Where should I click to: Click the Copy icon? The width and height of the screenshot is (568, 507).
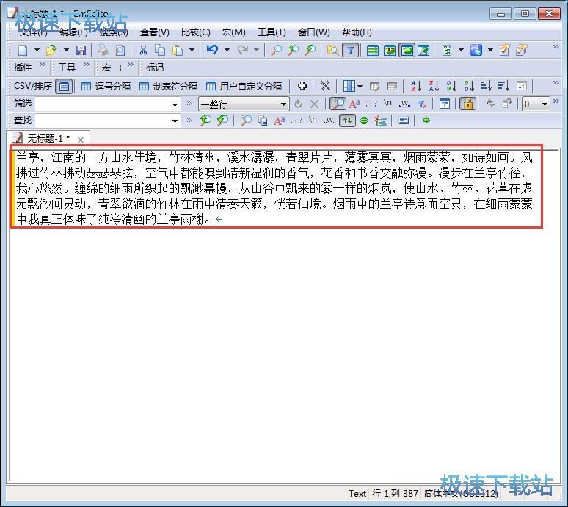click(x=160, y=50)
